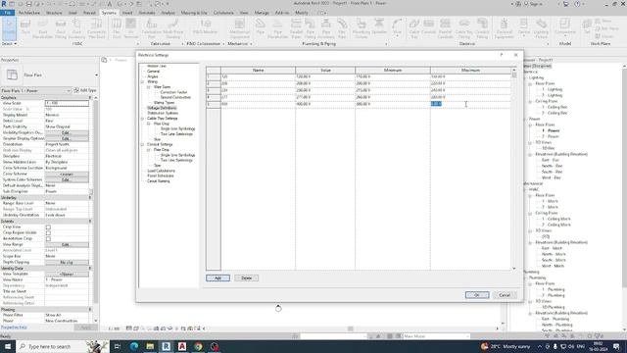The height and width of the screenshot is (353, 627).
Task: Toggle the Crop View checkbox
Action: coord(48,227)
